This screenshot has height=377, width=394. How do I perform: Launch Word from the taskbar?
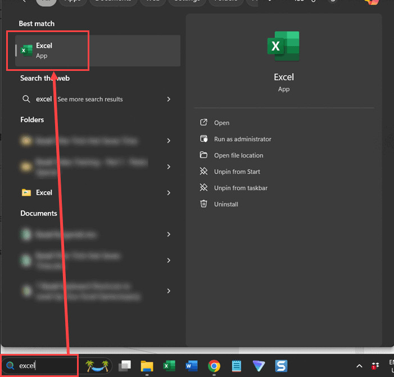[192, 366]
